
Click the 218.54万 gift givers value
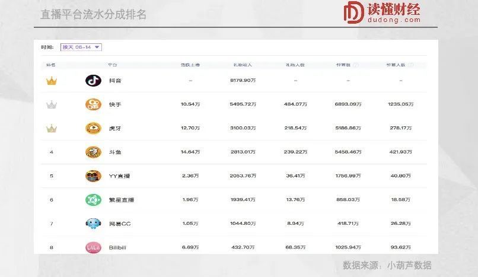(x=295, y=128)
